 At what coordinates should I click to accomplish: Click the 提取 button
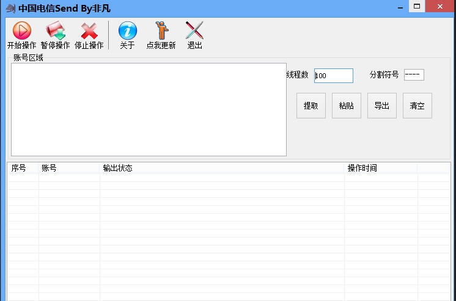[311, 106]
